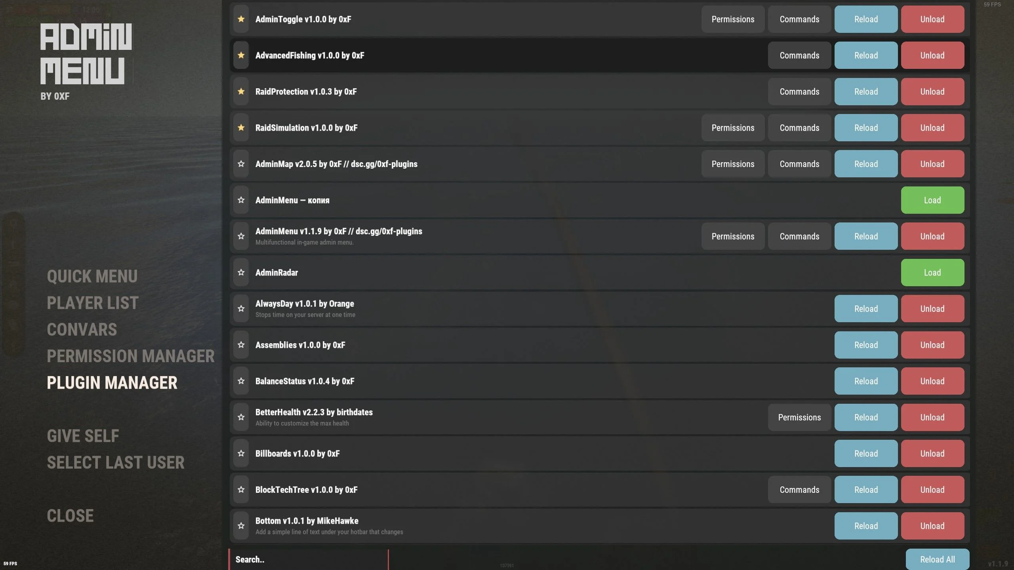Viewport: 1014px width, 570px height.
Task: Remove the star from the RaidProtection plugin
Action: pos(241,91)
